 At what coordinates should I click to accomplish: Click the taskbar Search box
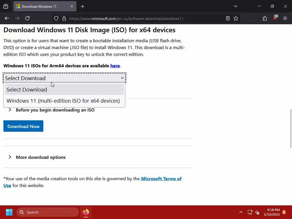click(48, 212)
